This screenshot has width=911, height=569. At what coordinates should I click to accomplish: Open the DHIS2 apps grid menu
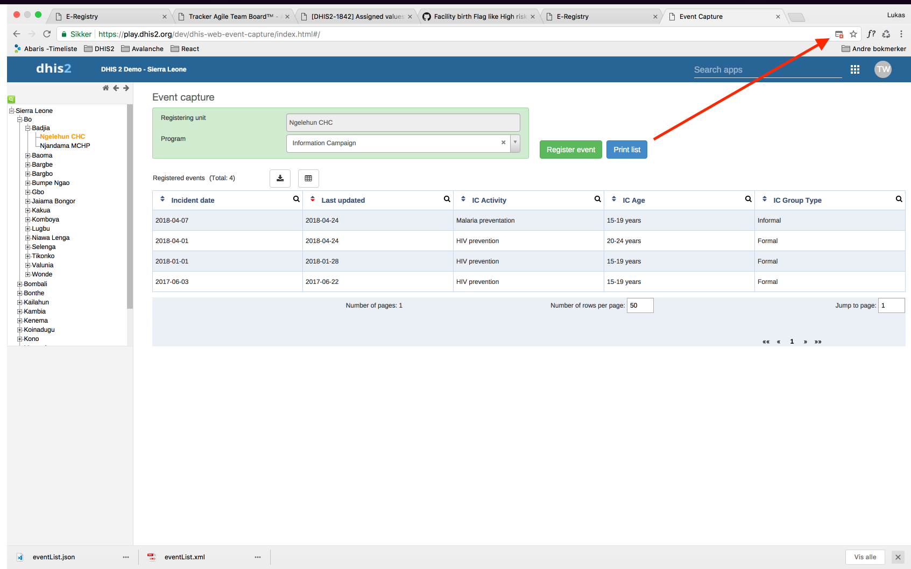tap(854, 69)
